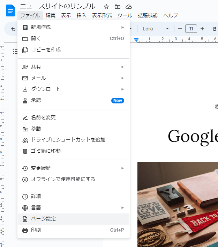Viewport: 218px width, 247px height.
Task: Expand the 言語 submenu arrow
Action: click(123, 208)
